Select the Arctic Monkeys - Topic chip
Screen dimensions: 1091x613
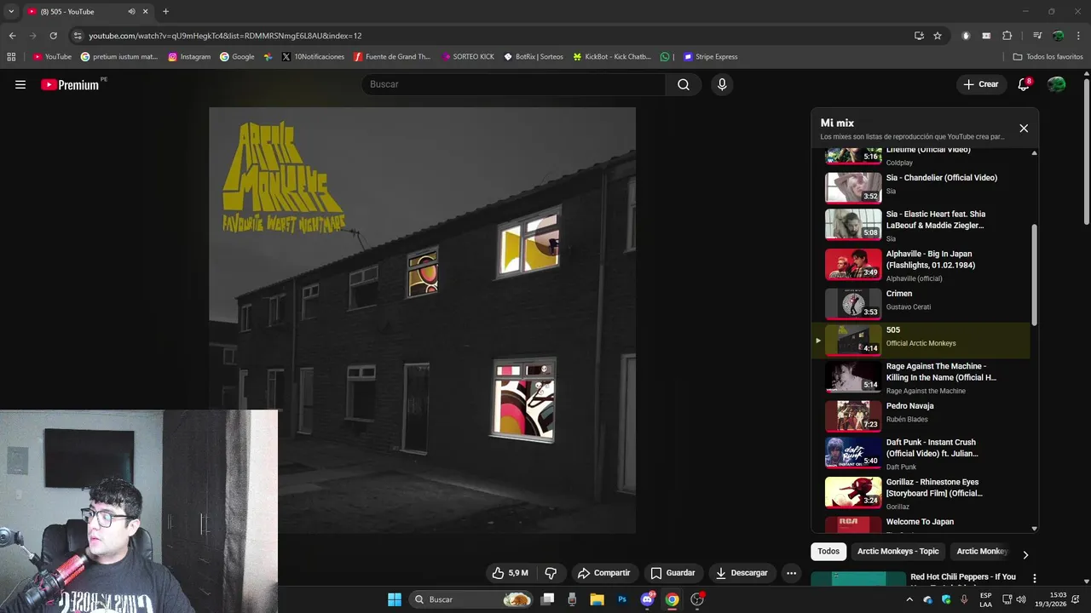898,552
